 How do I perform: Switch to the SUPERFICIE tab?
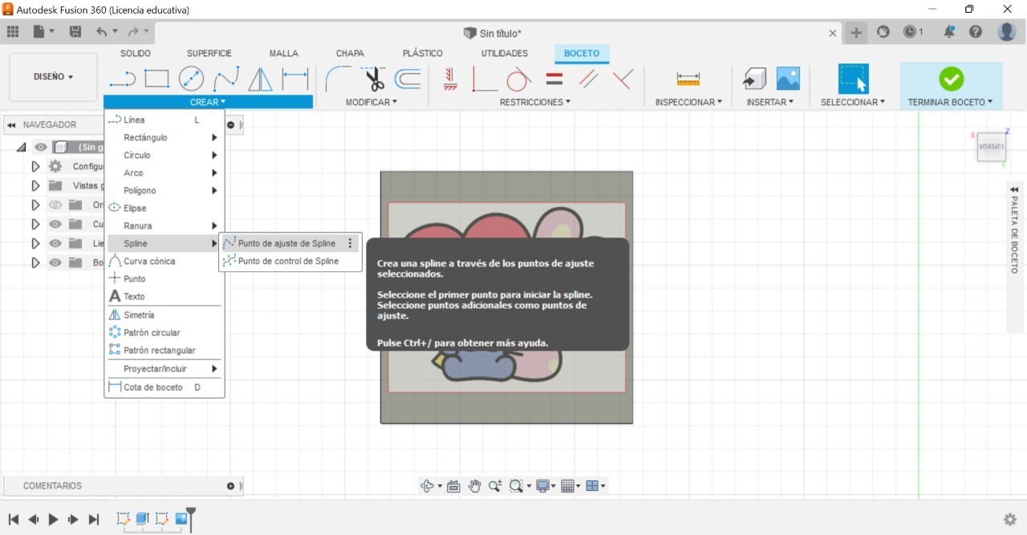pyautogui.click(x=209, y=53)
